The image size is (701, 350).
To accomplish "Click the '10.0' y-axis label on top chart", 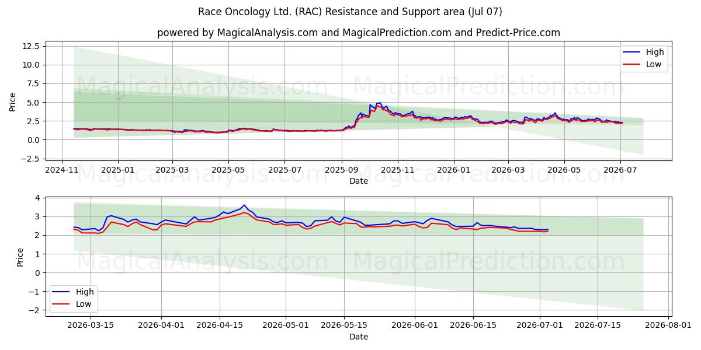I will coord(30,65).
